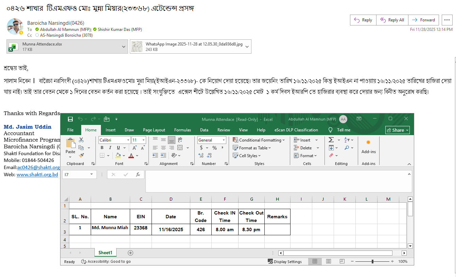Toggle Bold formatting in Font group
This screenshot has width=456, height=277.
click(x=102, y=148)
